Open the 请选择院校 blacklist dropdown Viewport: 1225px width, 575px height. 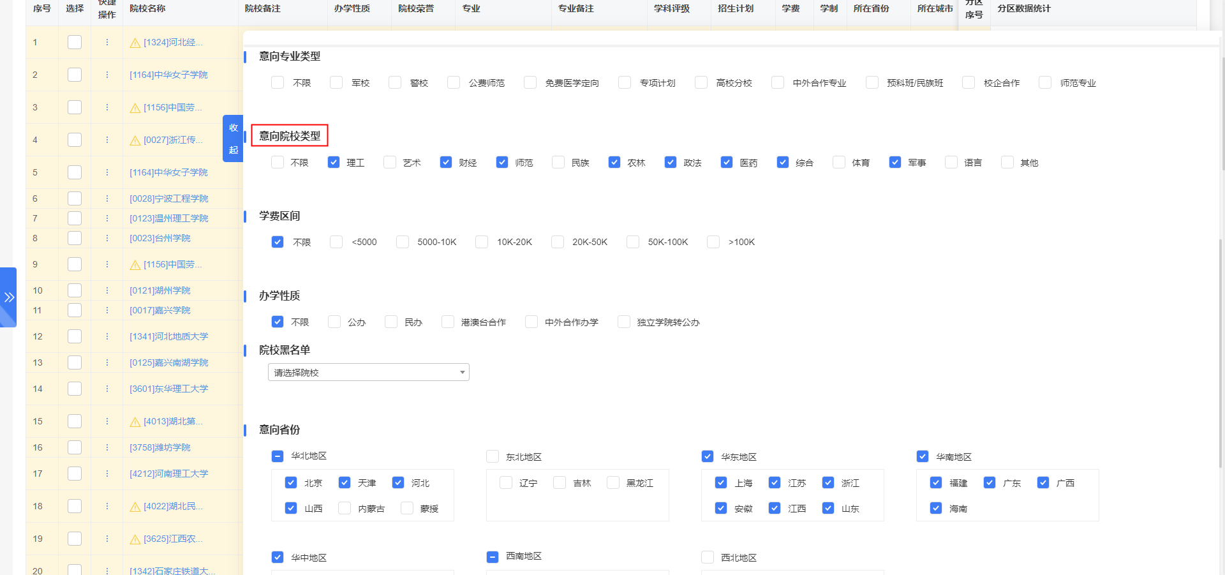[368, 372]
